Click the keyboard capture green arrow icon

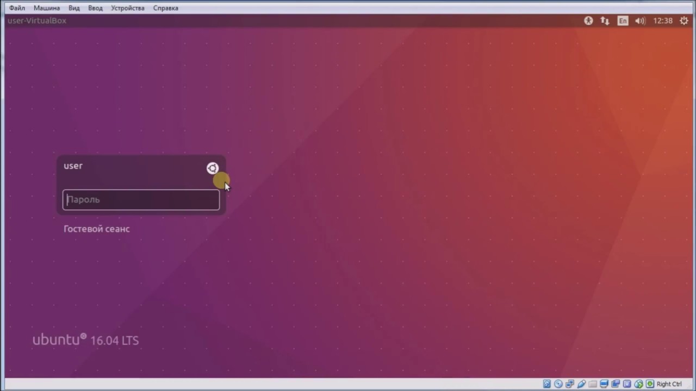[x=650, y=384]
